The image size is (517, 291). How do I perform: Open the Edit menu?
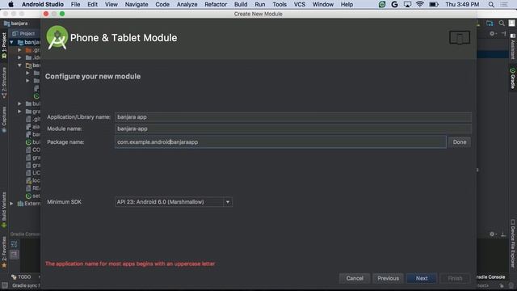click(x=92, y=4)
